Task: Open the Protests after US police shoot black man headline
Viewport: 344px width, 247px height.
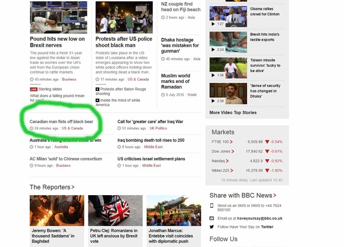Action: pos(124,42)
